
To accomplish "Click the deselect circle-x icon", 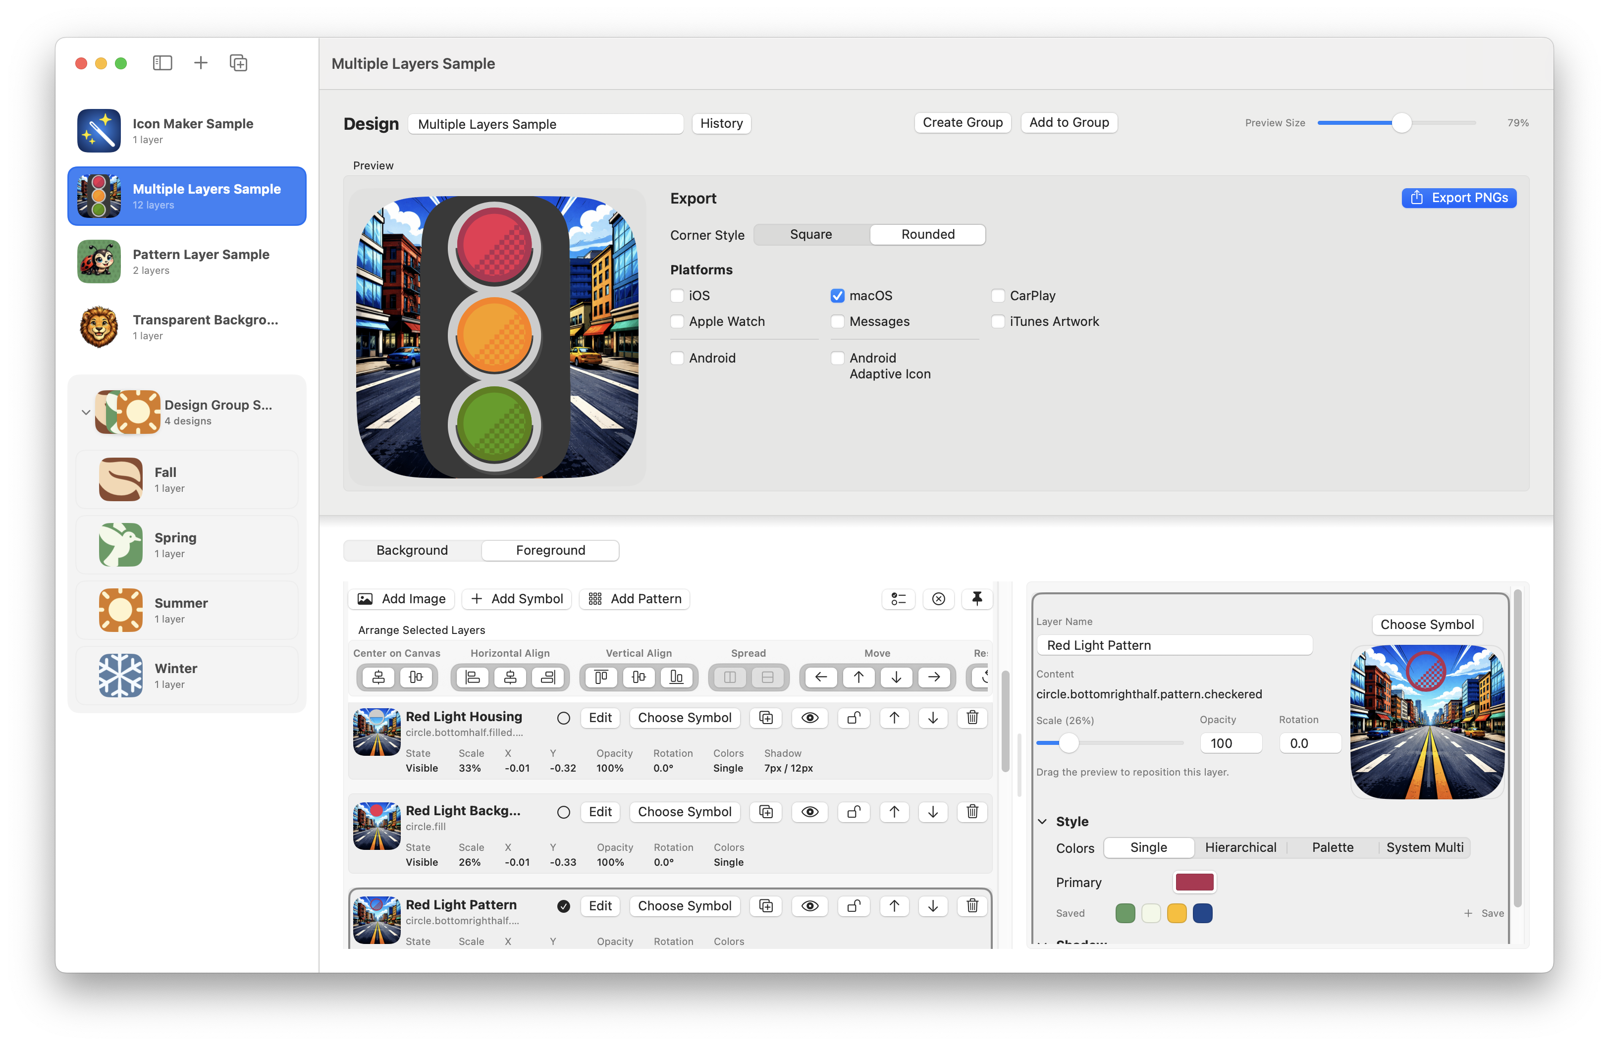I will (938, 599).
